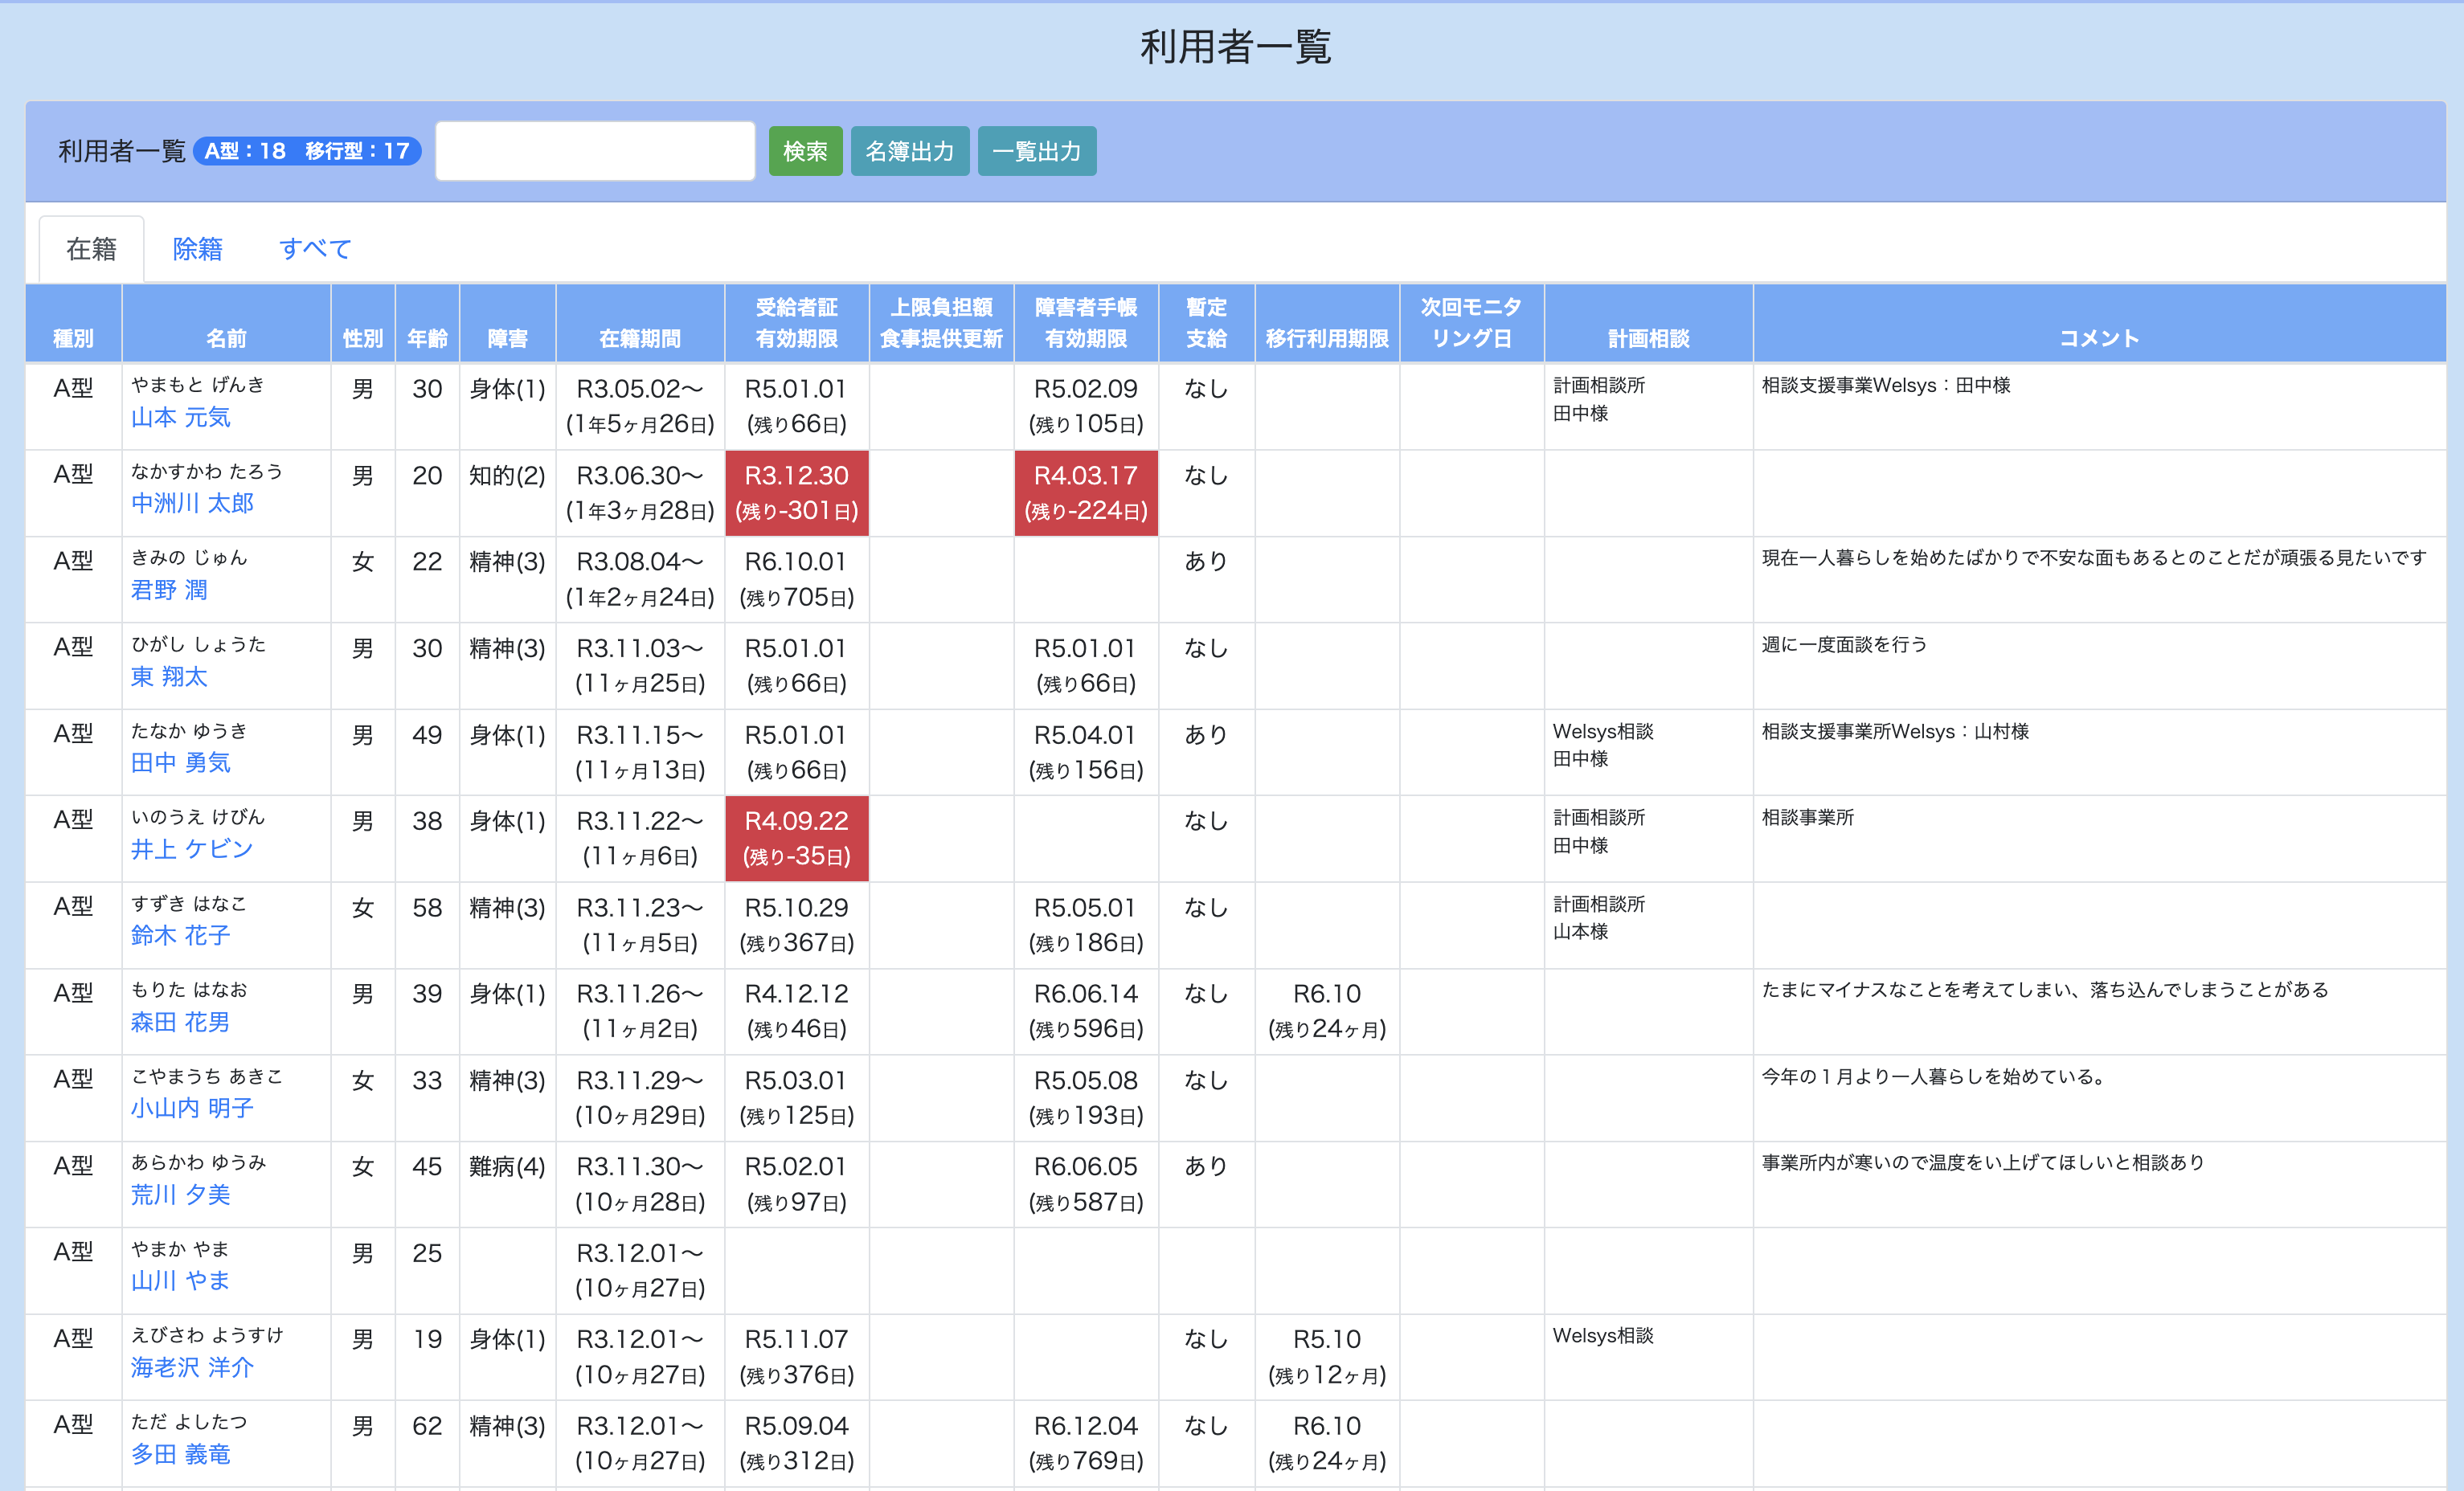
Task: Click the expired R3.12.30 red date cell
Action: pyautogui.click(x=796, y=492)
